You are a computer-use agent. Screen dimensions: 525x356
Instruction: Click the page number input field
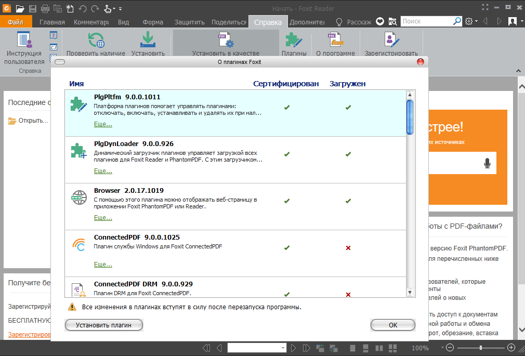pyautogui.click(x=254, y=348)
